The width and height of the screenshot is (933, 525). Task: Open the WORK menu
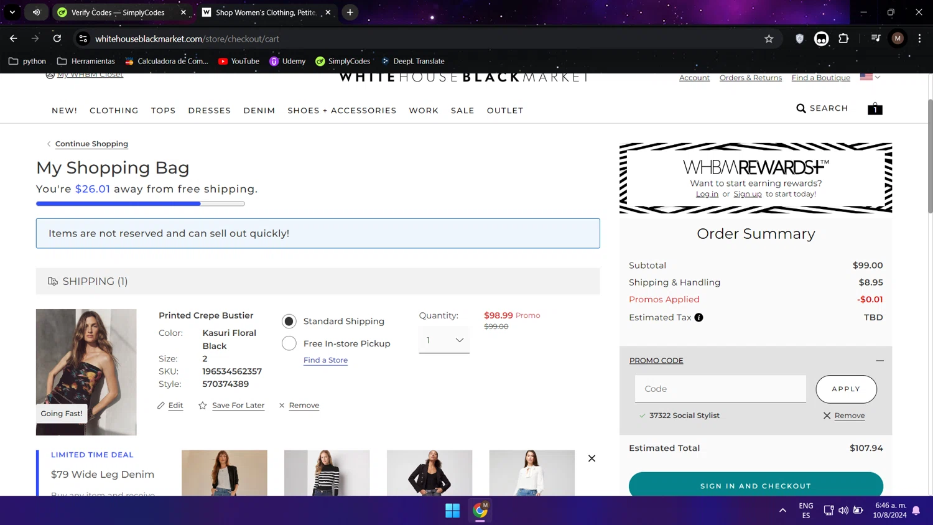[x=424, y=111]
